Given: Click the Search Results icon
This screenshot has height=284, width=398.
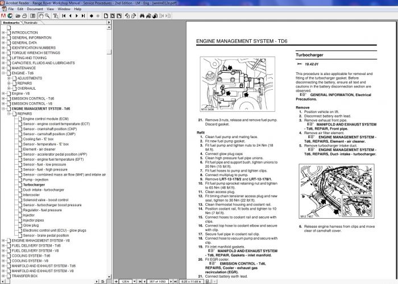Looking at the screenshot, I should pyautogui.click(x=155, y=16).
